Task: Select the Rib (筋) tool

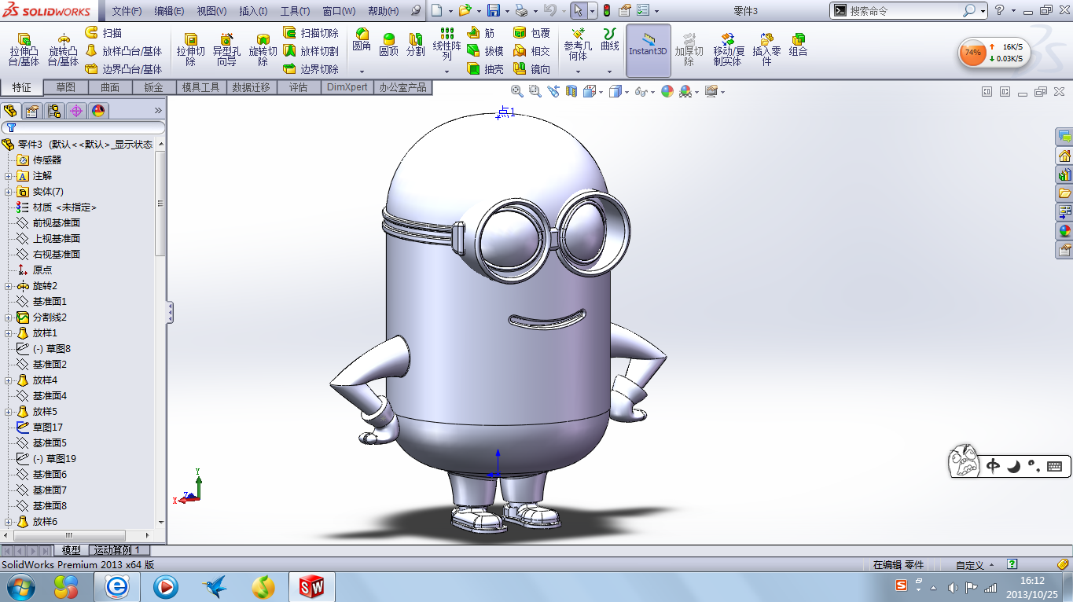Action: pos(481,33)
